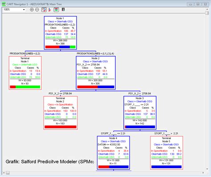This screenshot has height=177, width=211.
Task: Select Node 3 with STOFF_1 split
Action: pos(140,113)
